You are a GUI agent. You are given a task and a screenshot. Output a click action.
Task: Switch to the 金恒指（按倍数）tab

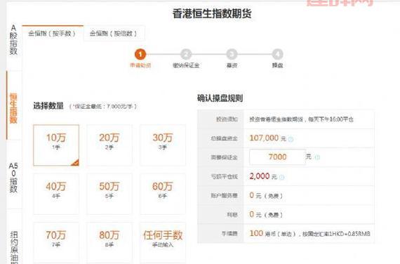(x=114, y=33)
